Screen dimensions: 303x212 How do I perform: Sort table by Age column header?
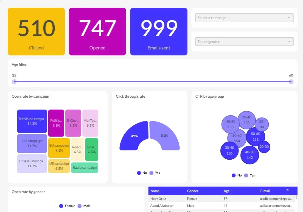226,191
